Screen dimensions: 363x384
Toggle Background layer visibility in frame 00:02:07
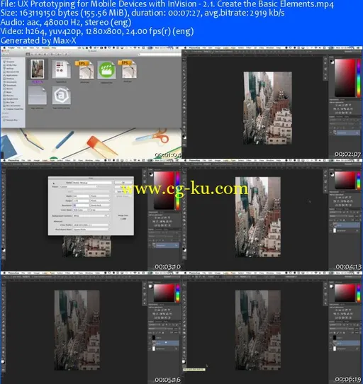(331, 132)
